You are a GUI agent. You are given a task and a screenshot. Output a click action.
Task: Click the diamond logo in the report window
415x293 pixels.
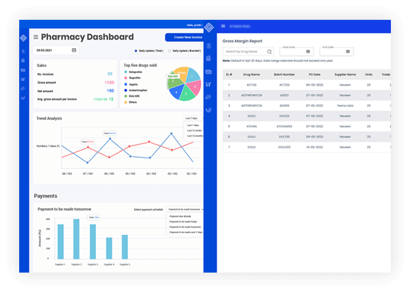coord(209,28)
